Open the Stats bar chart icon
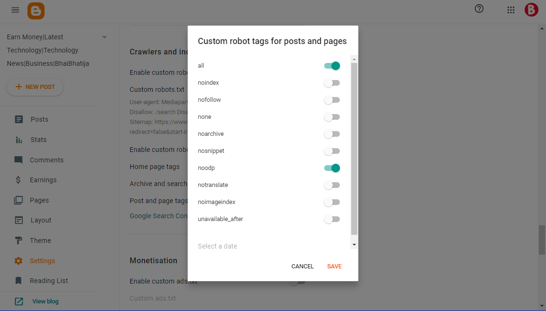Viewport: 546px width, 311px height. point(19,140)
